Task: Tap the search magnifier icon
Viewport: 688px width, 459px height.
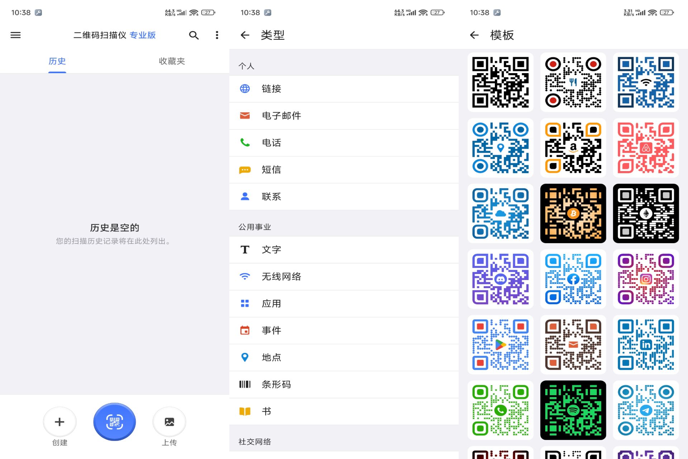Action: 194,35
